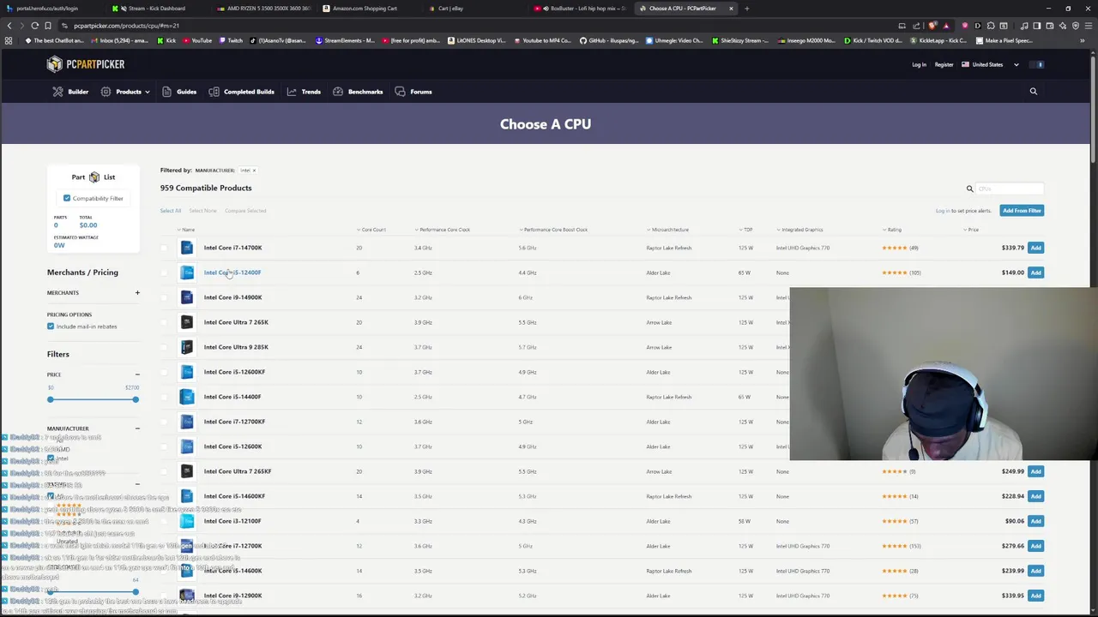Sort by Price column header

[971, 230]
